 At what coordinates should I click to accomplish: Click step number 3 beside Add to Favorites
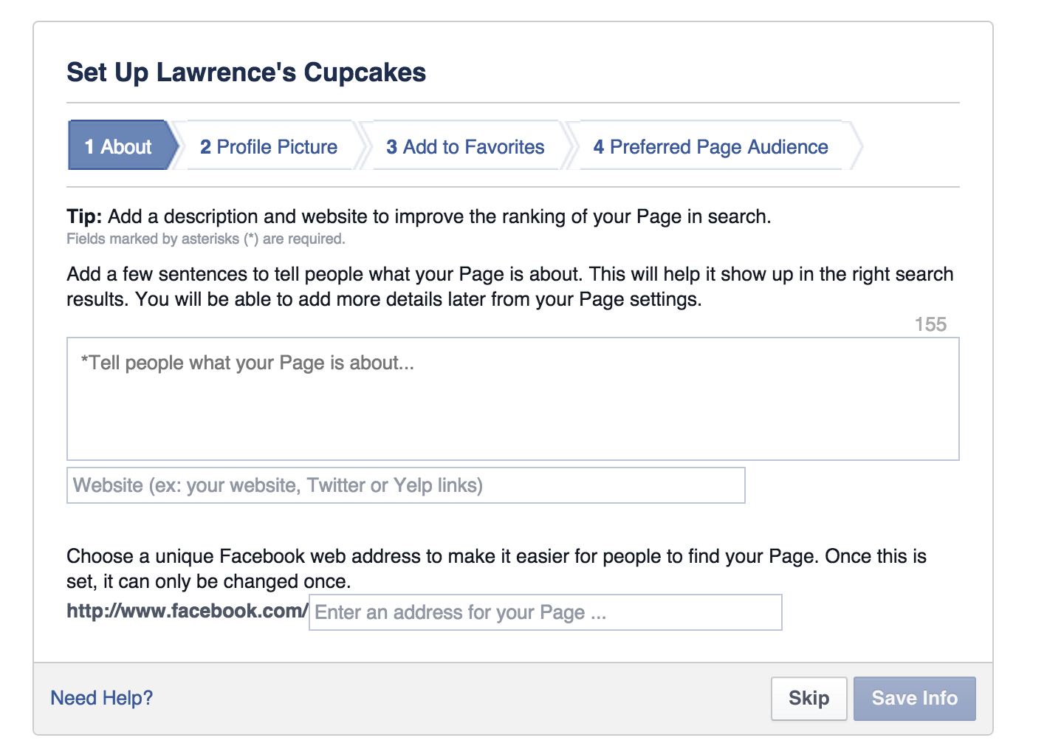(391, 147)
